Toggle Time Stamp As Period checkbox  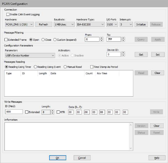92,67
